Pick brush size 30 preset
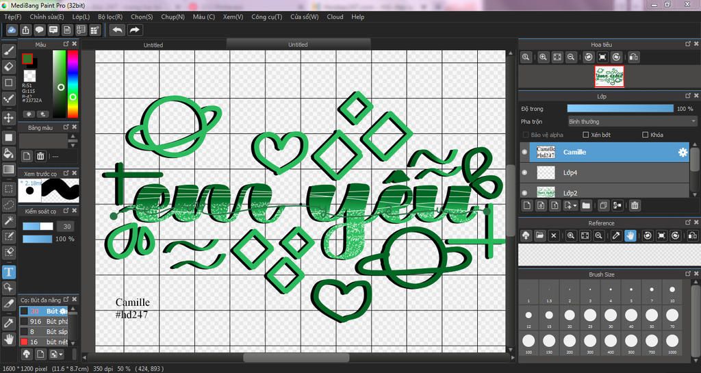This screenshot has height=373, width=701. (610, 318)
